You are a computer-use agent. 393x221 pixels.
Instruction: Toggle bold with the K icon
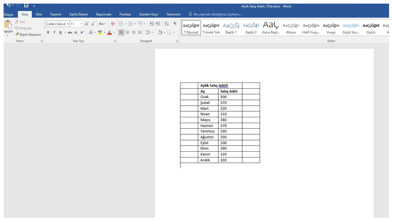(x=48, y=32)
